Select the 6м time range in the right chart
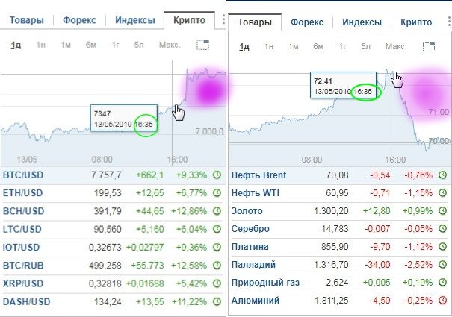The width and height of the screenshot is (452, 317). click(318, 46)
